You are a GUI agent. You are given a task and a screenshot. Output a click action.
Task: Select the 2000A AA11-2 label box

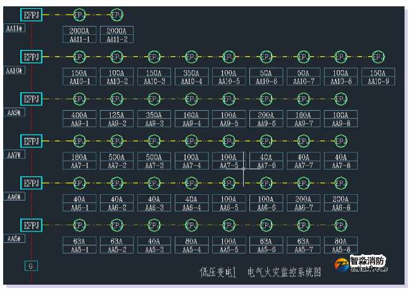[116, 35]
